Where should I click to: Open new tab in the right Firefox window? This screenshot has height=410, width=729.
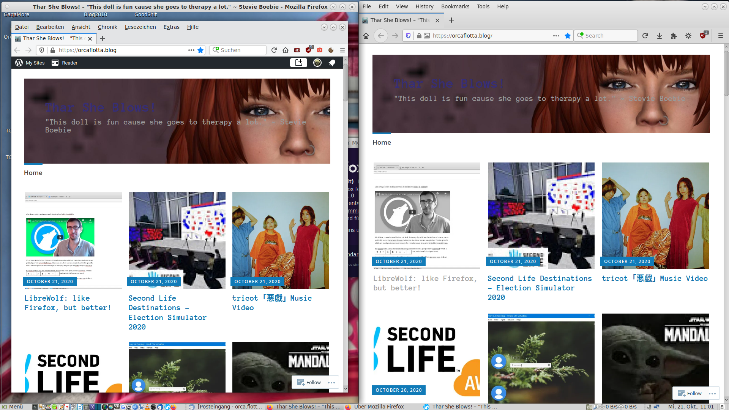click(x=451, y=20)
